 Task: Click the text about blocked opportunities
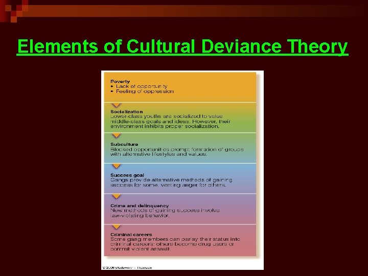tap(177, 152)
